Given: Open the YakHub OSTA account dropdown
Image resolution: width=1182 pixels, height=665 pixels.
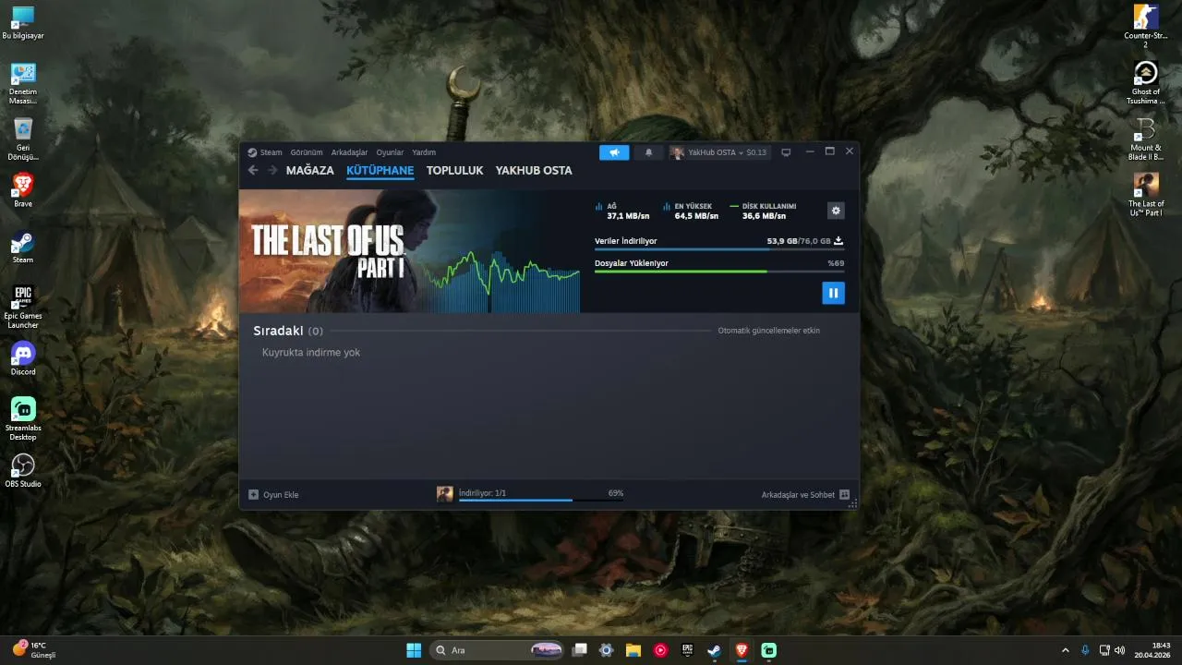Looking at the screenshot, I should click(718, 152).
